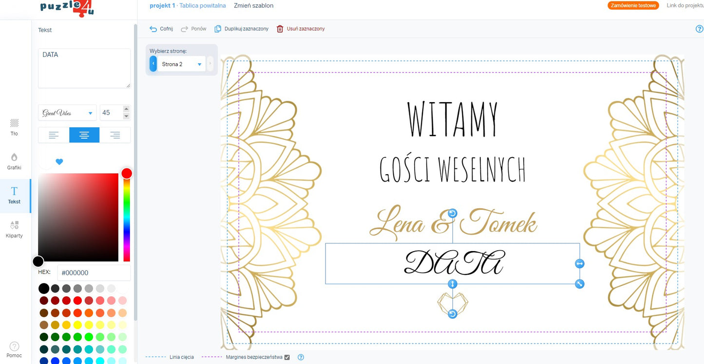
Task: Increase font size with the up stepper arrow
Action: pos(127,109)
